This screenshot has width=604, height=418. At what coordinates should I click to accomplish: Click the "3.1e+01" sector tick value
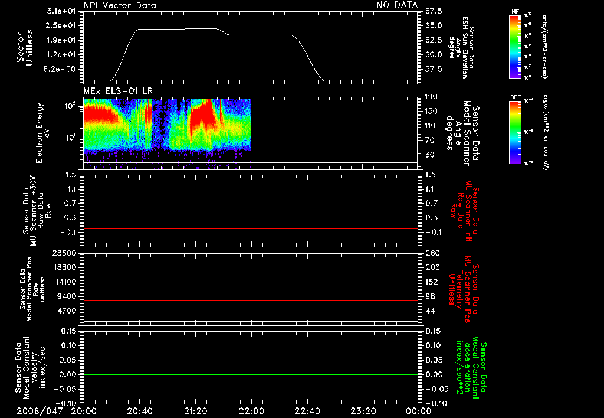pyautogui.click(x=61, y=11)
